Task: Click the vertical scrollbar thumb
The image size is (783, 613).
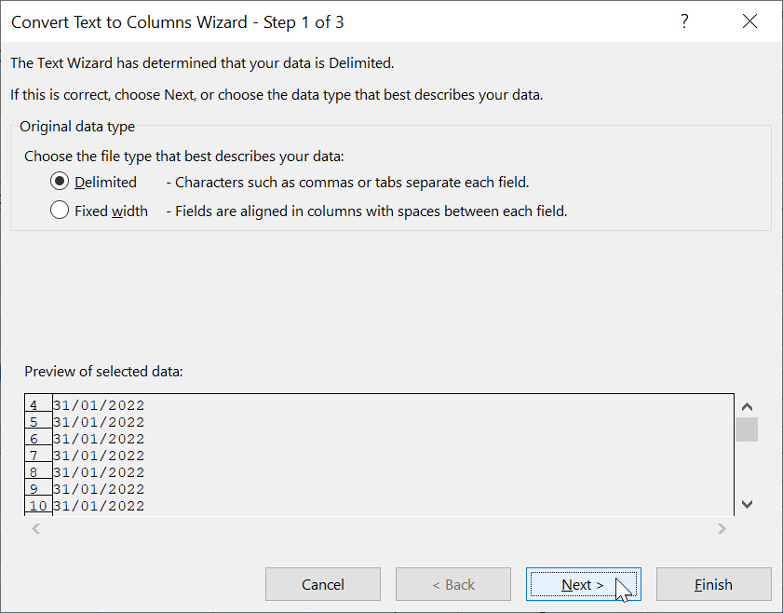Action: [747, 430]
